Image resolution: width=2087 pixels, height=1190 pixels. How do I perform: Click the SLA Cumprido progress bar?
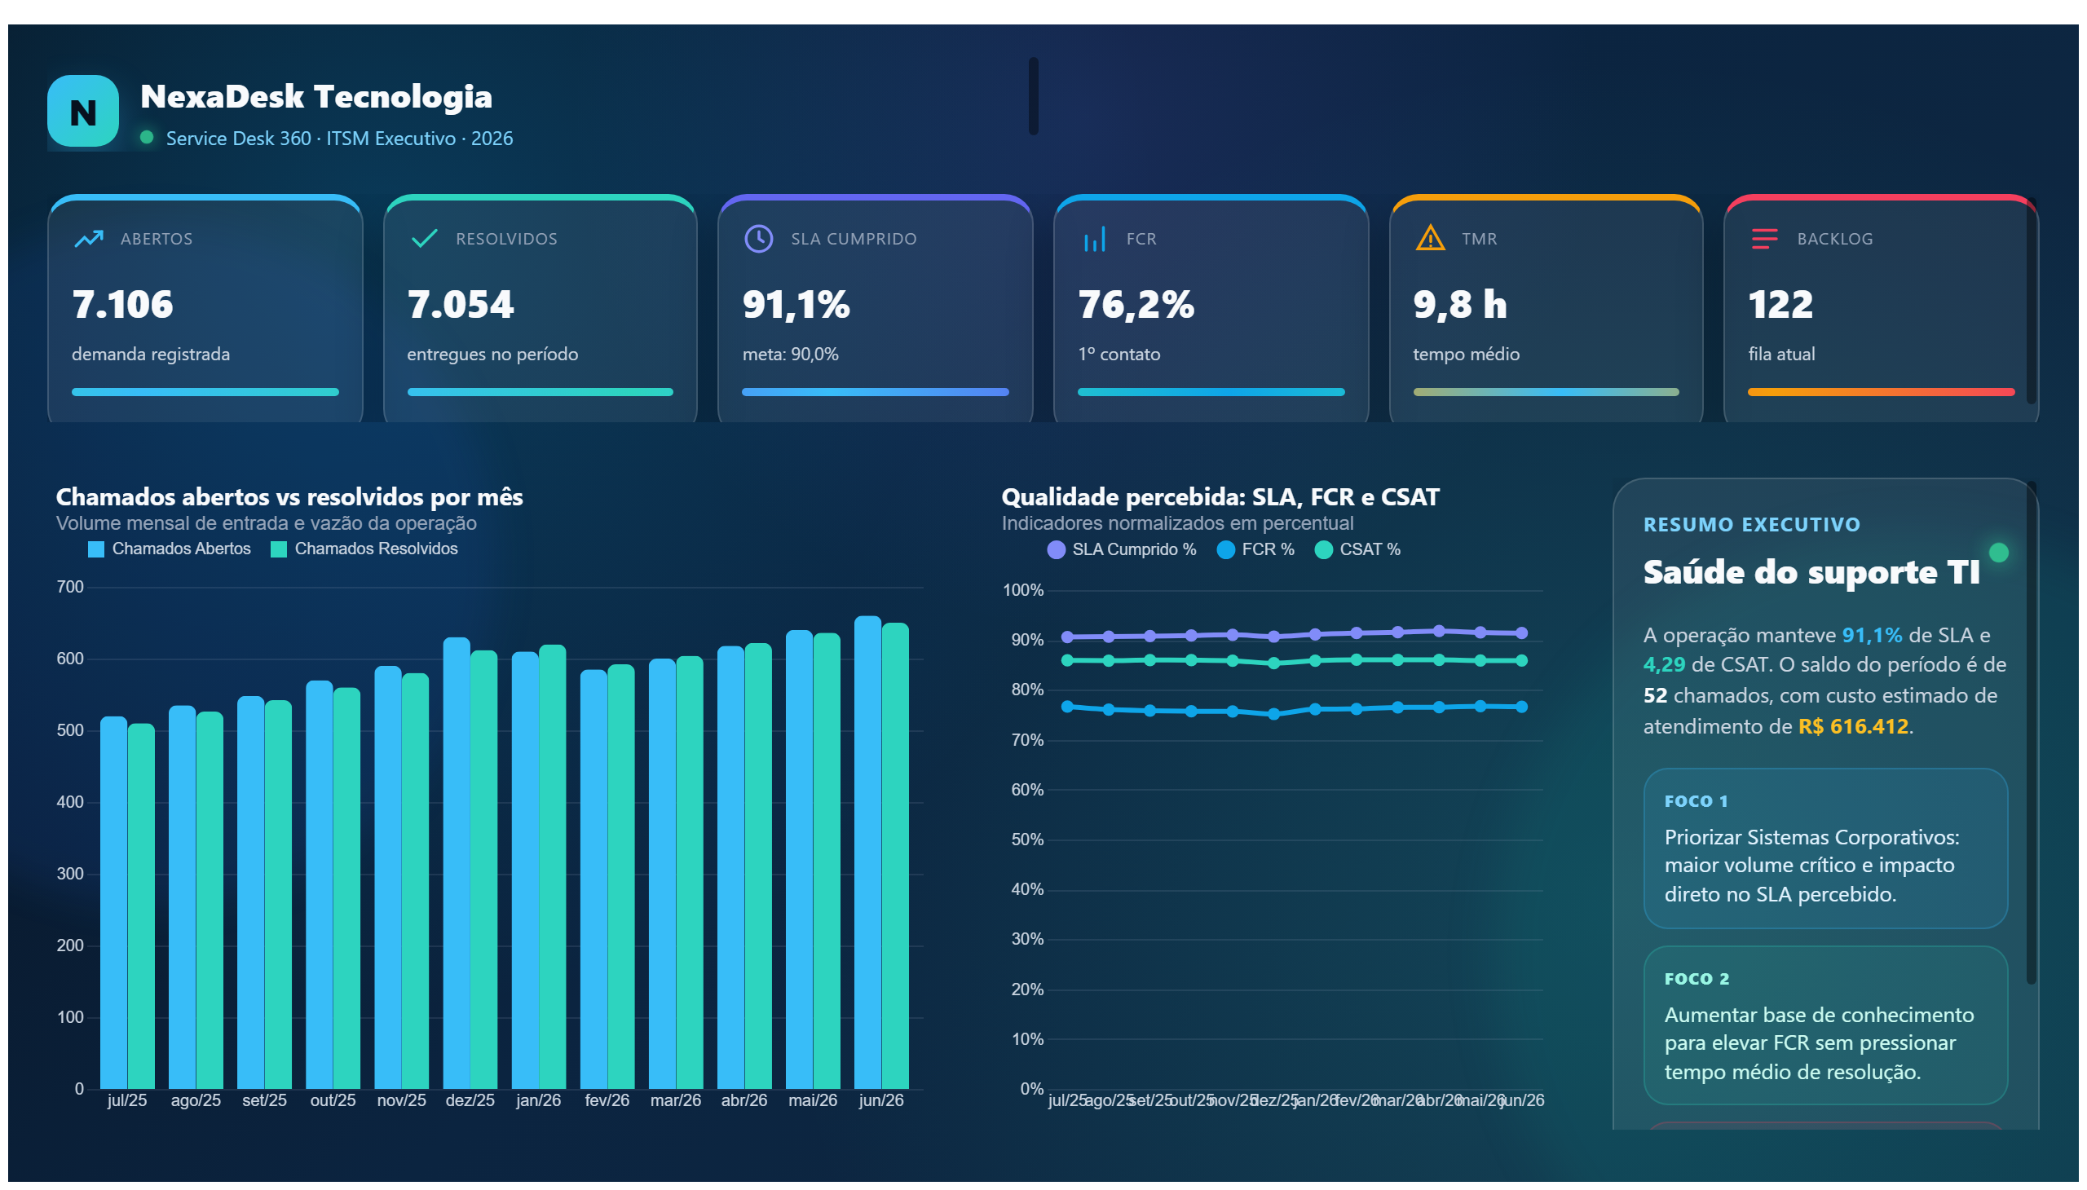876,392
